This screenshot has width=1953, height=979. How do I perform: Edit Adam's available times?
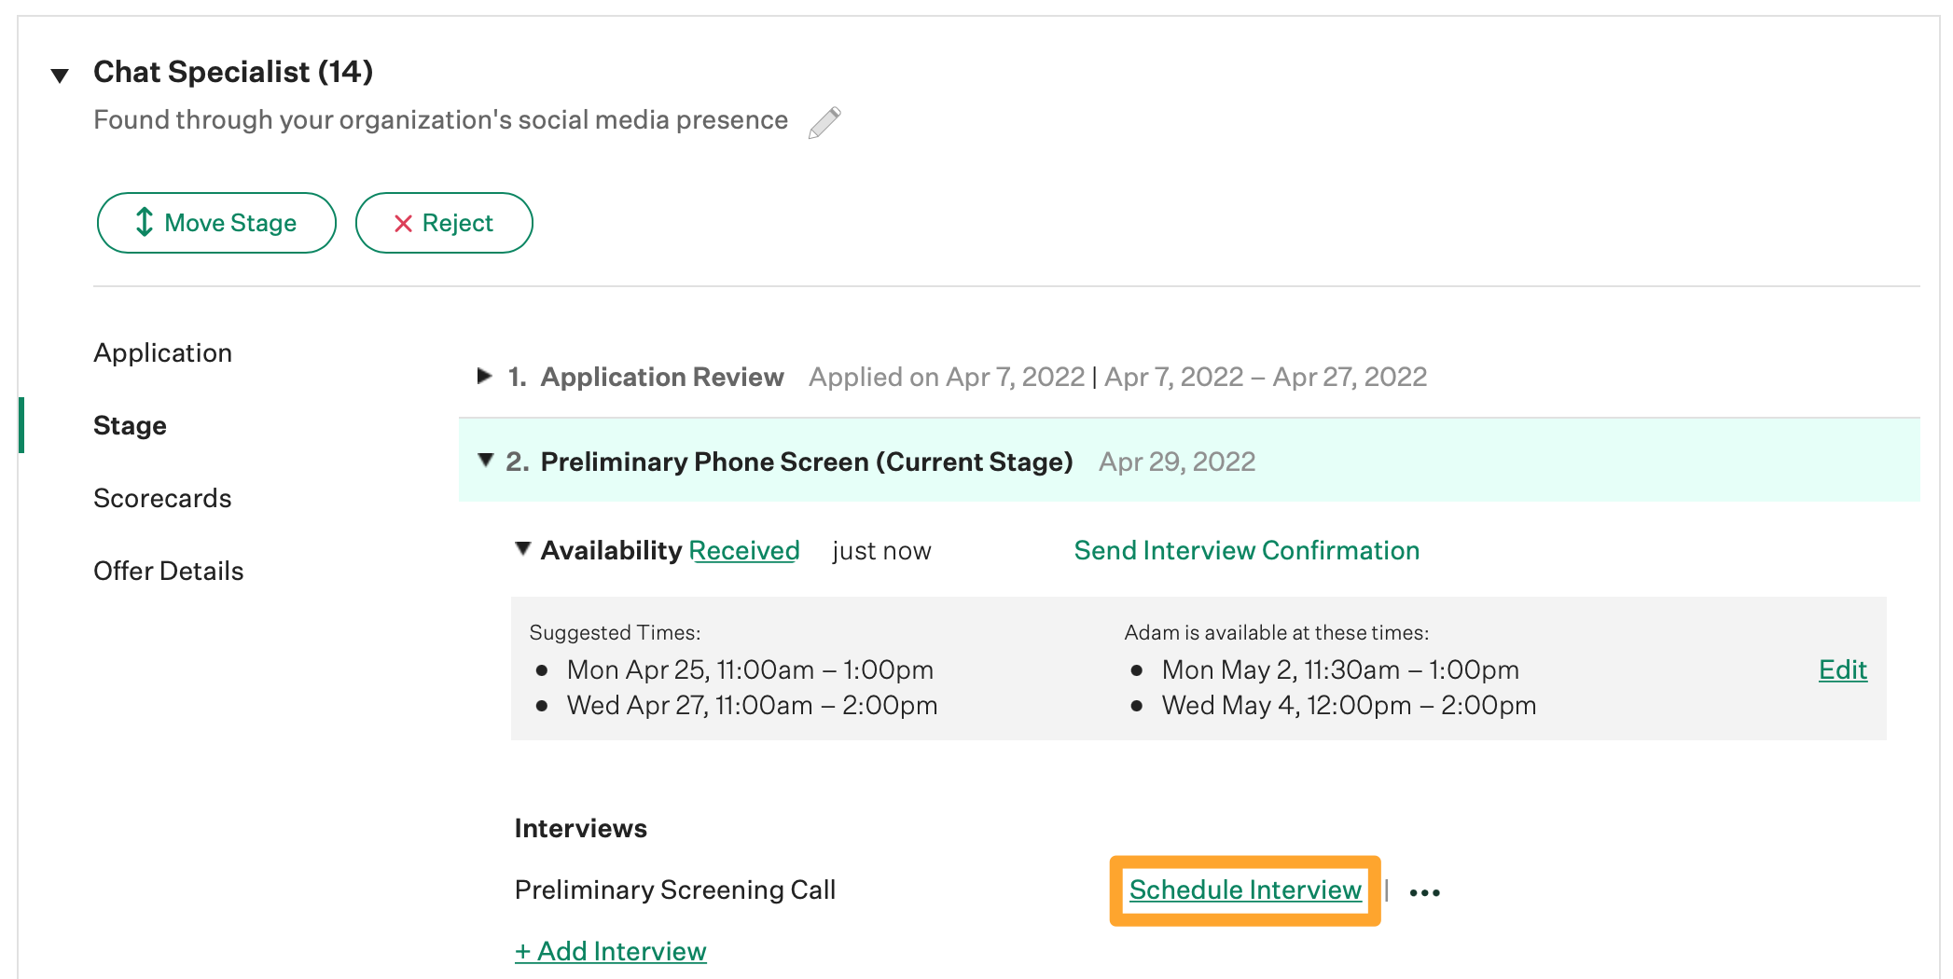click(x=1842, y=669)
